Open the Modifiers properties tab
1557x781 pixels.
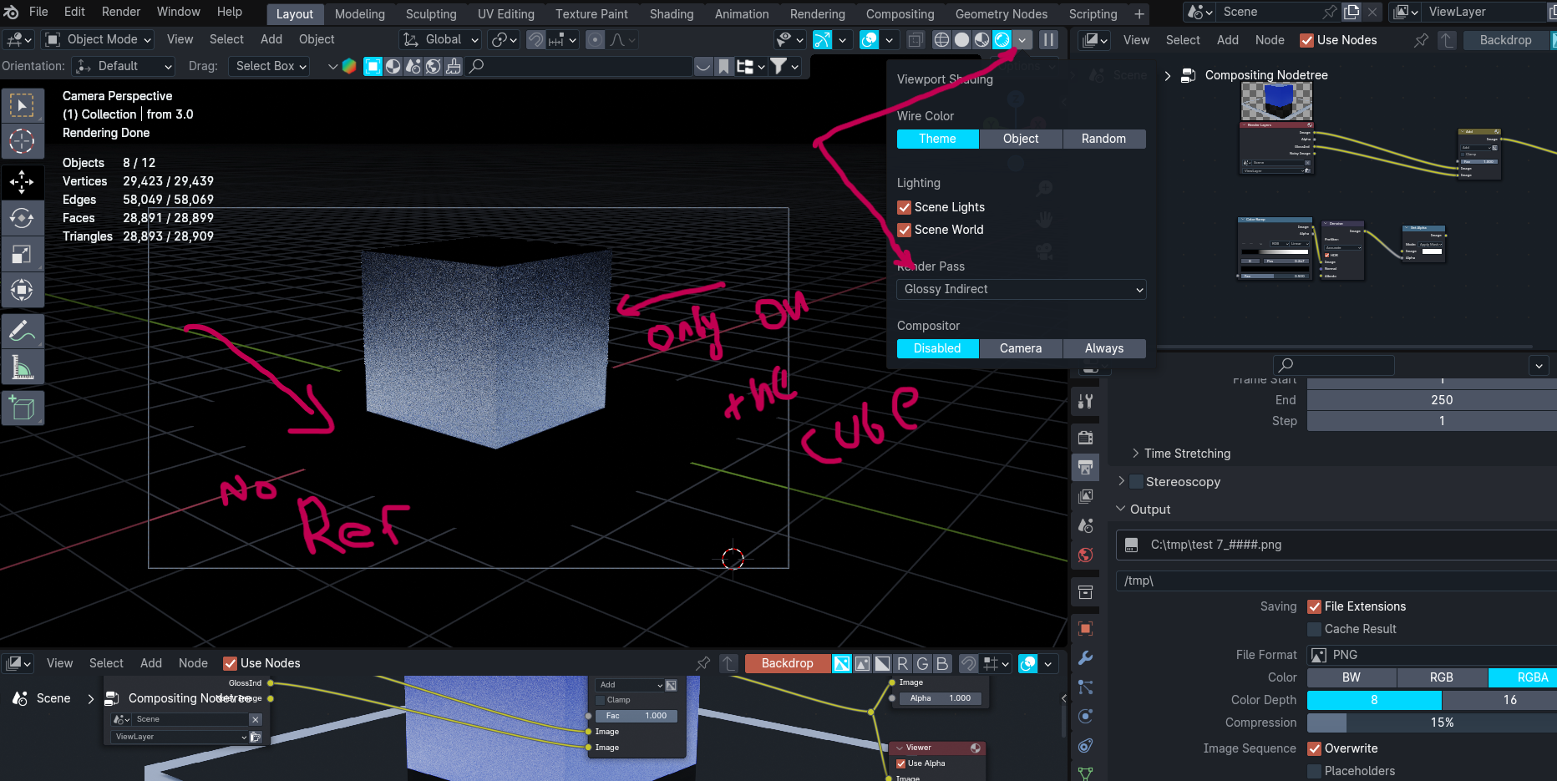point(1085,658)
